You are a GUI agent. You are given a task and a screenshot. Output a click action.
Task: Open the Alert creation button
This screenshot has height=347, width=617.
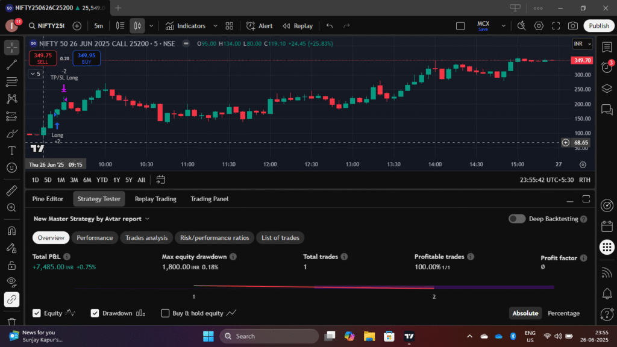tap(259, 26)
